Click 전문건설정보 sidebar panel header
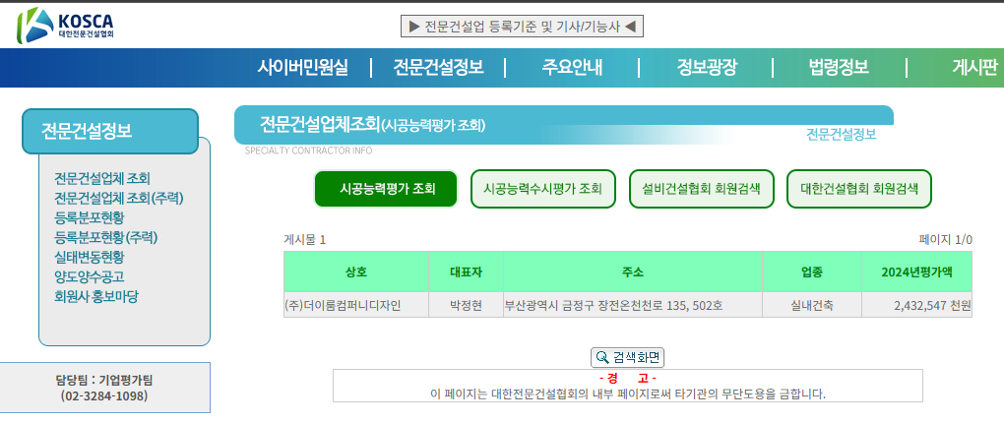The width and height of the screenshot is (1004, 424). [x=110, y=131]
